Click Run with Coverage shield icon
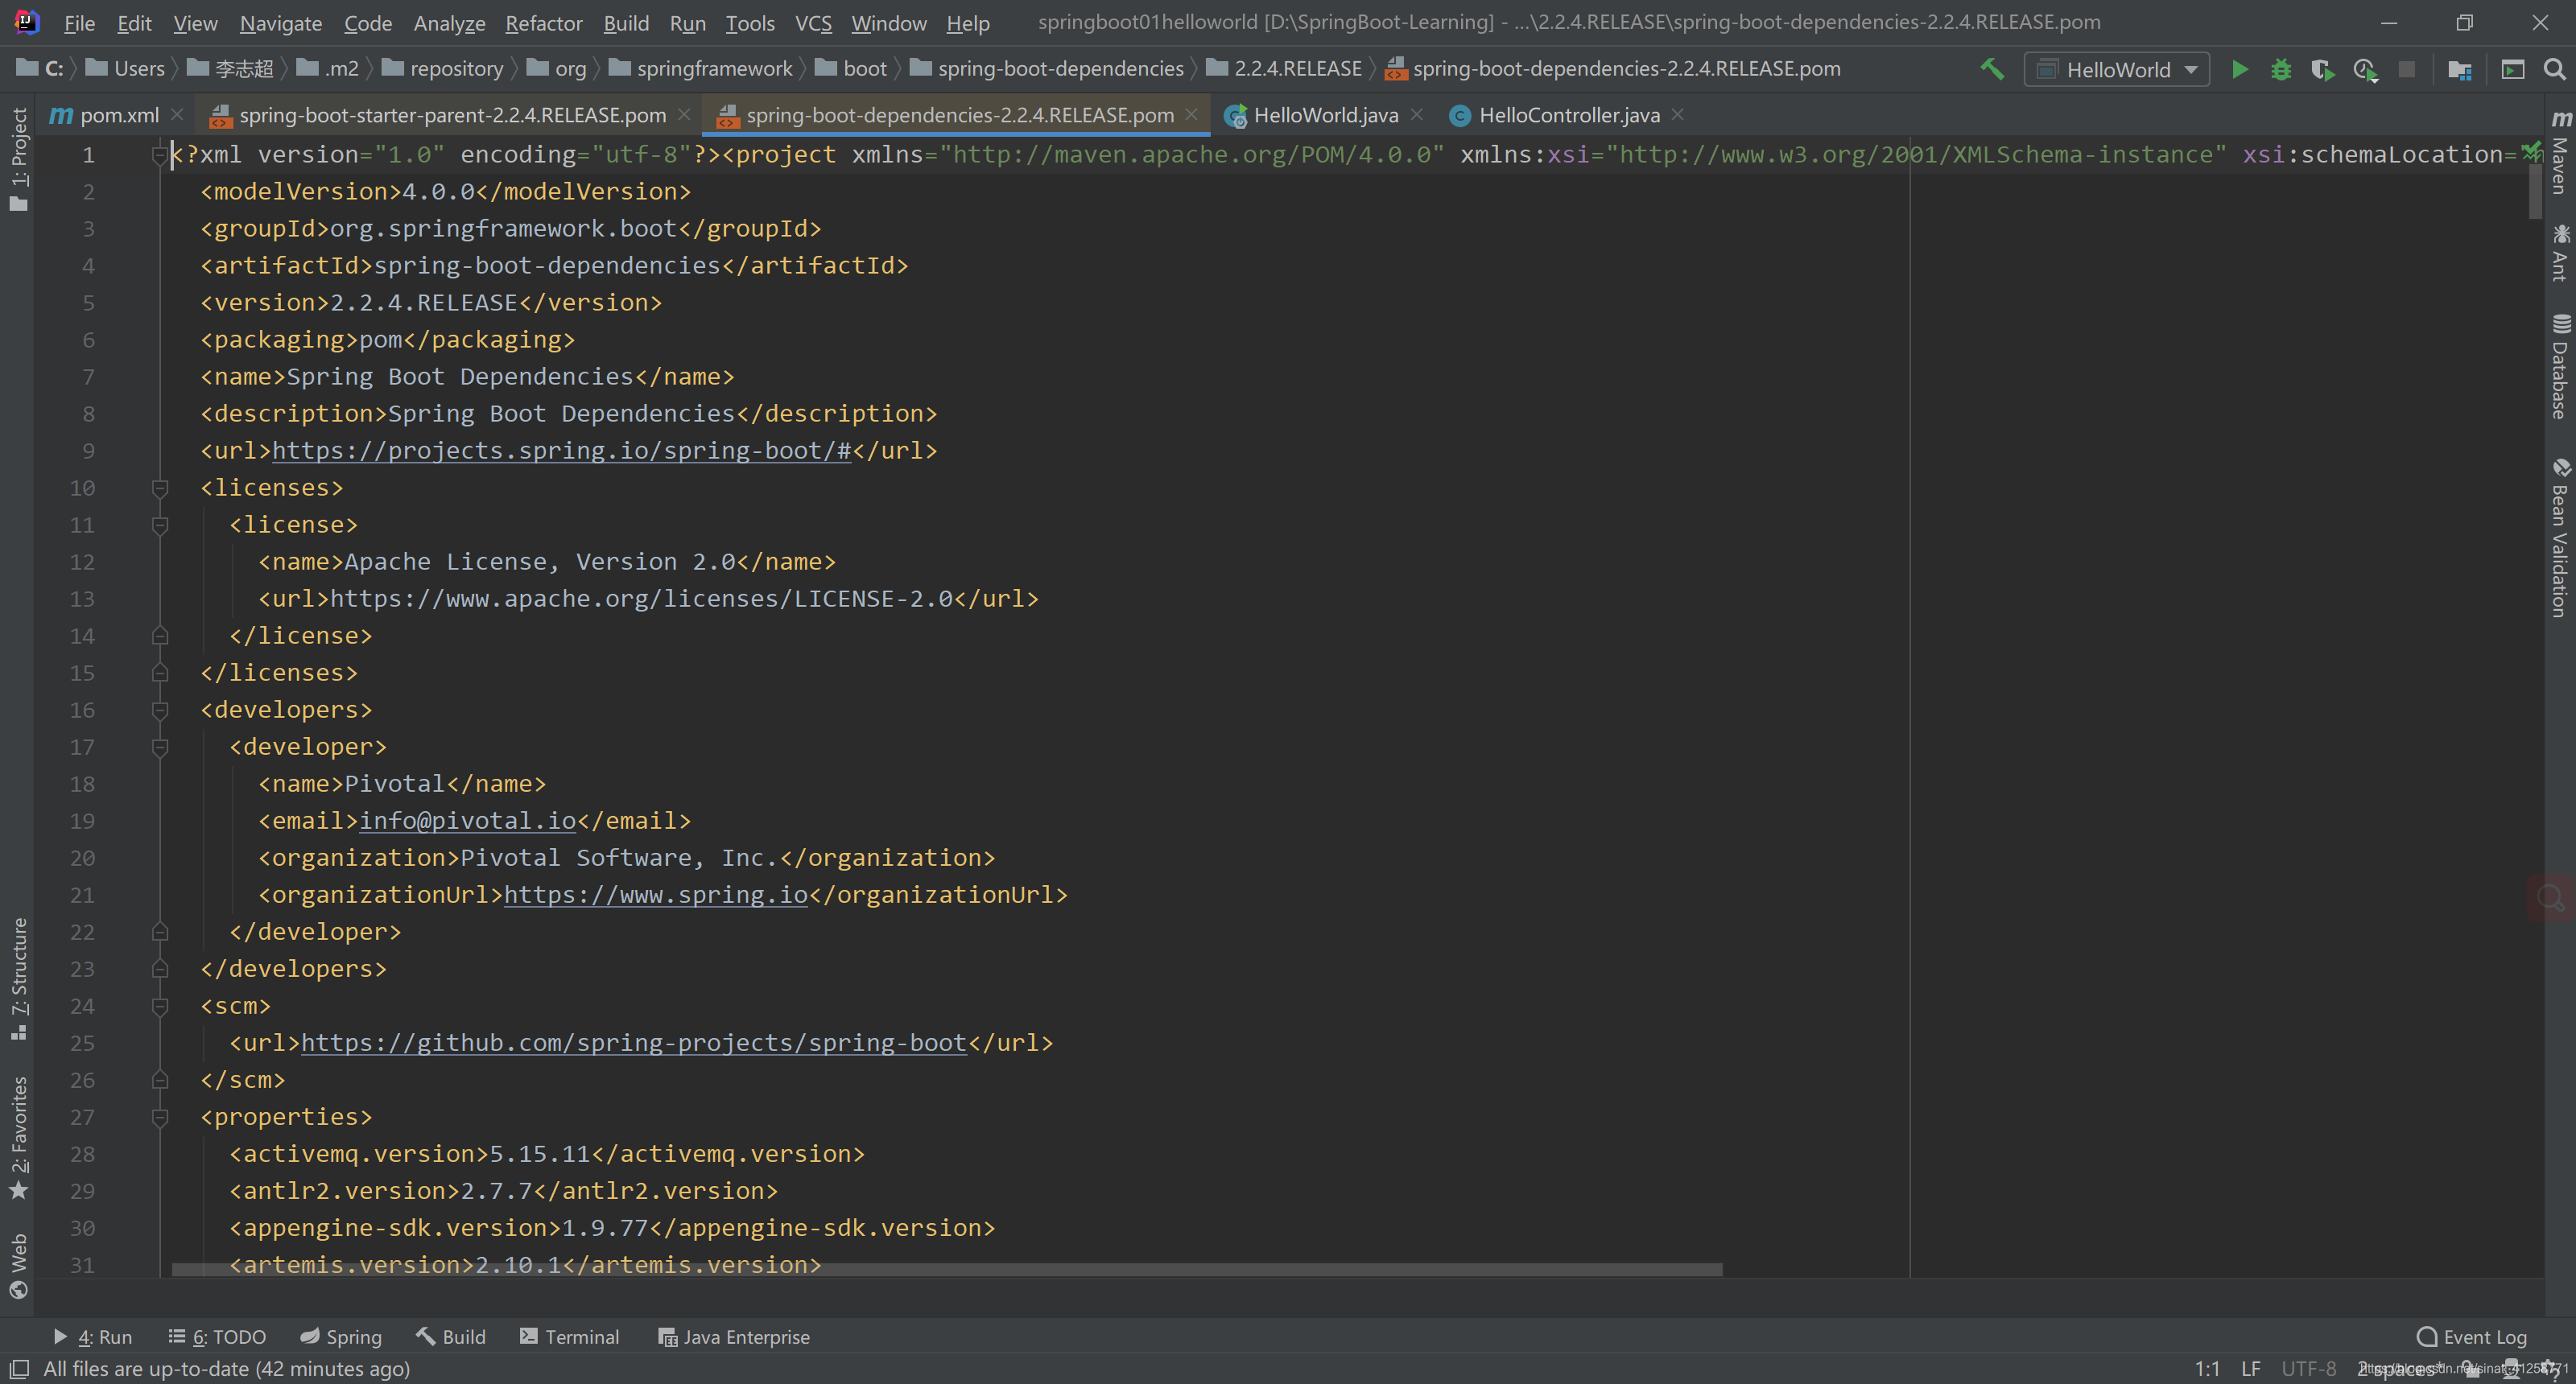This screenshot has height=1384, width=2576. pyautogui.click(x=2322, y=69)
